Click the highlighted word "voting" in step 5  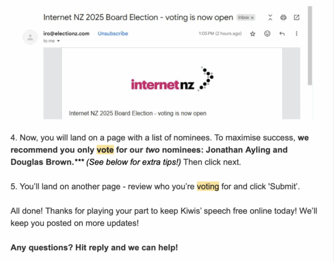pyautogui.click(x=204, y=186)
